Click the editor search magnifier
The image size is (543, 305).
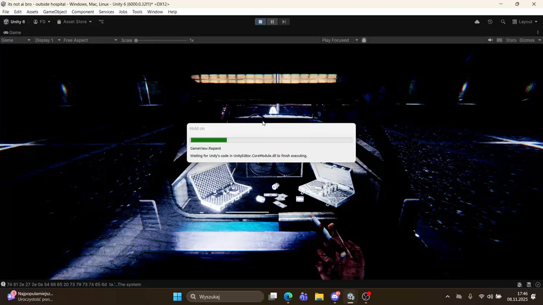[x=503, y=22]
